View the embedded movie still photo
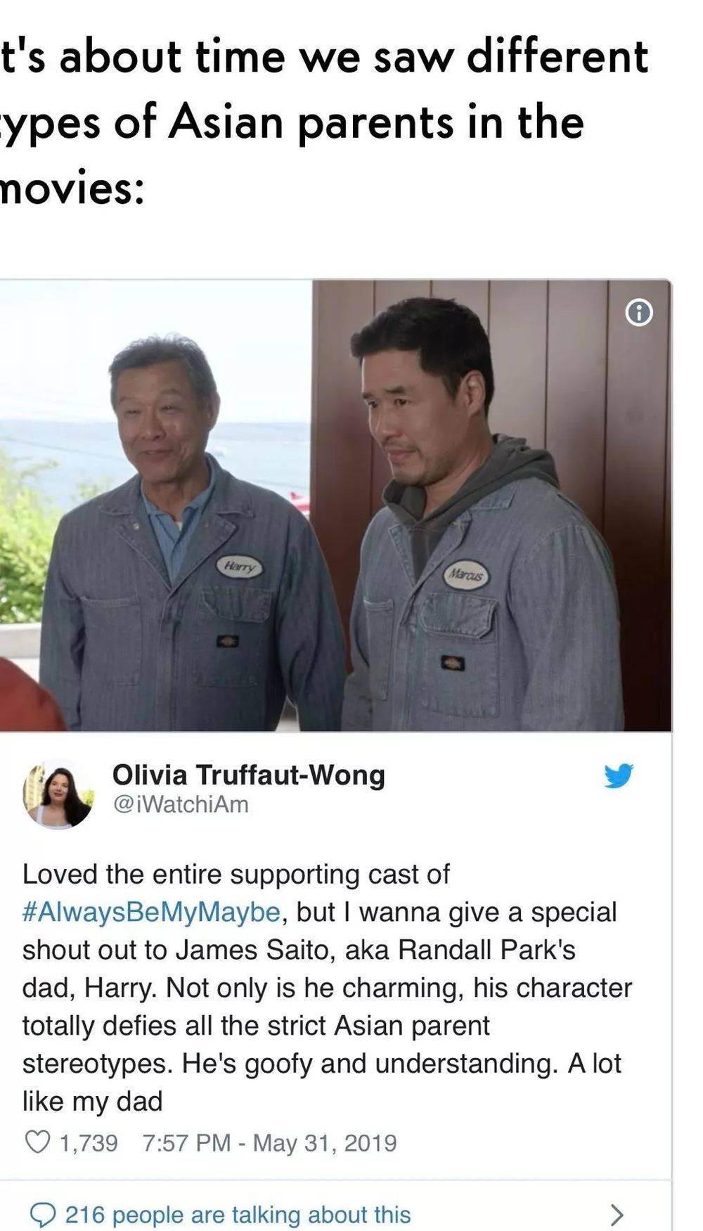Screen dimensions: 703x1231 (335, 505)
